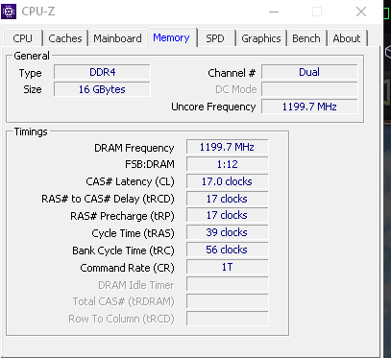Click the Uncore Frequency label

point(213,107)
